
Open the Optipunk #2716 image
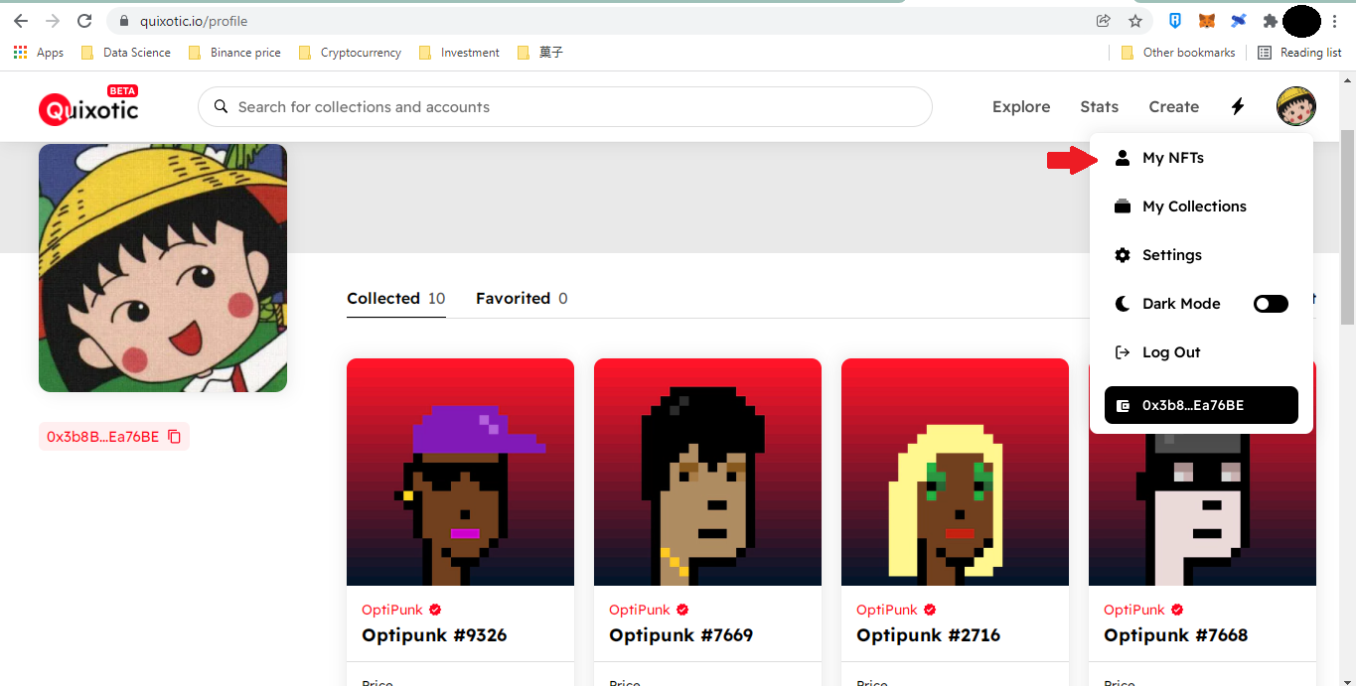point(955,472)
